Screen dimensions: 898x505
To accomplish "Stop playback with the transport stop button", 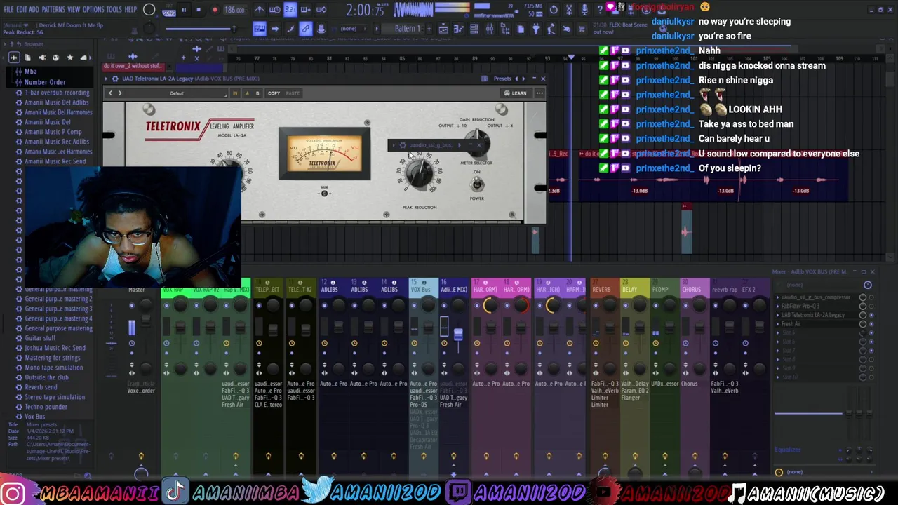I will (199, 10).
